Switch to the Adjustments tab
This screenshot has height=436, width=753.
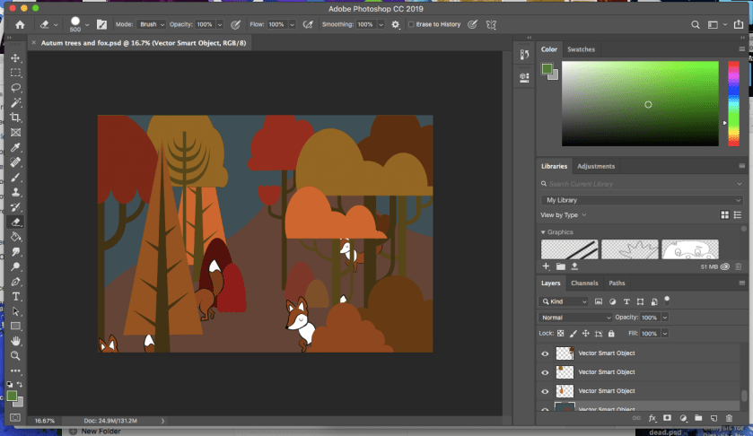click(x=596, y=166)
